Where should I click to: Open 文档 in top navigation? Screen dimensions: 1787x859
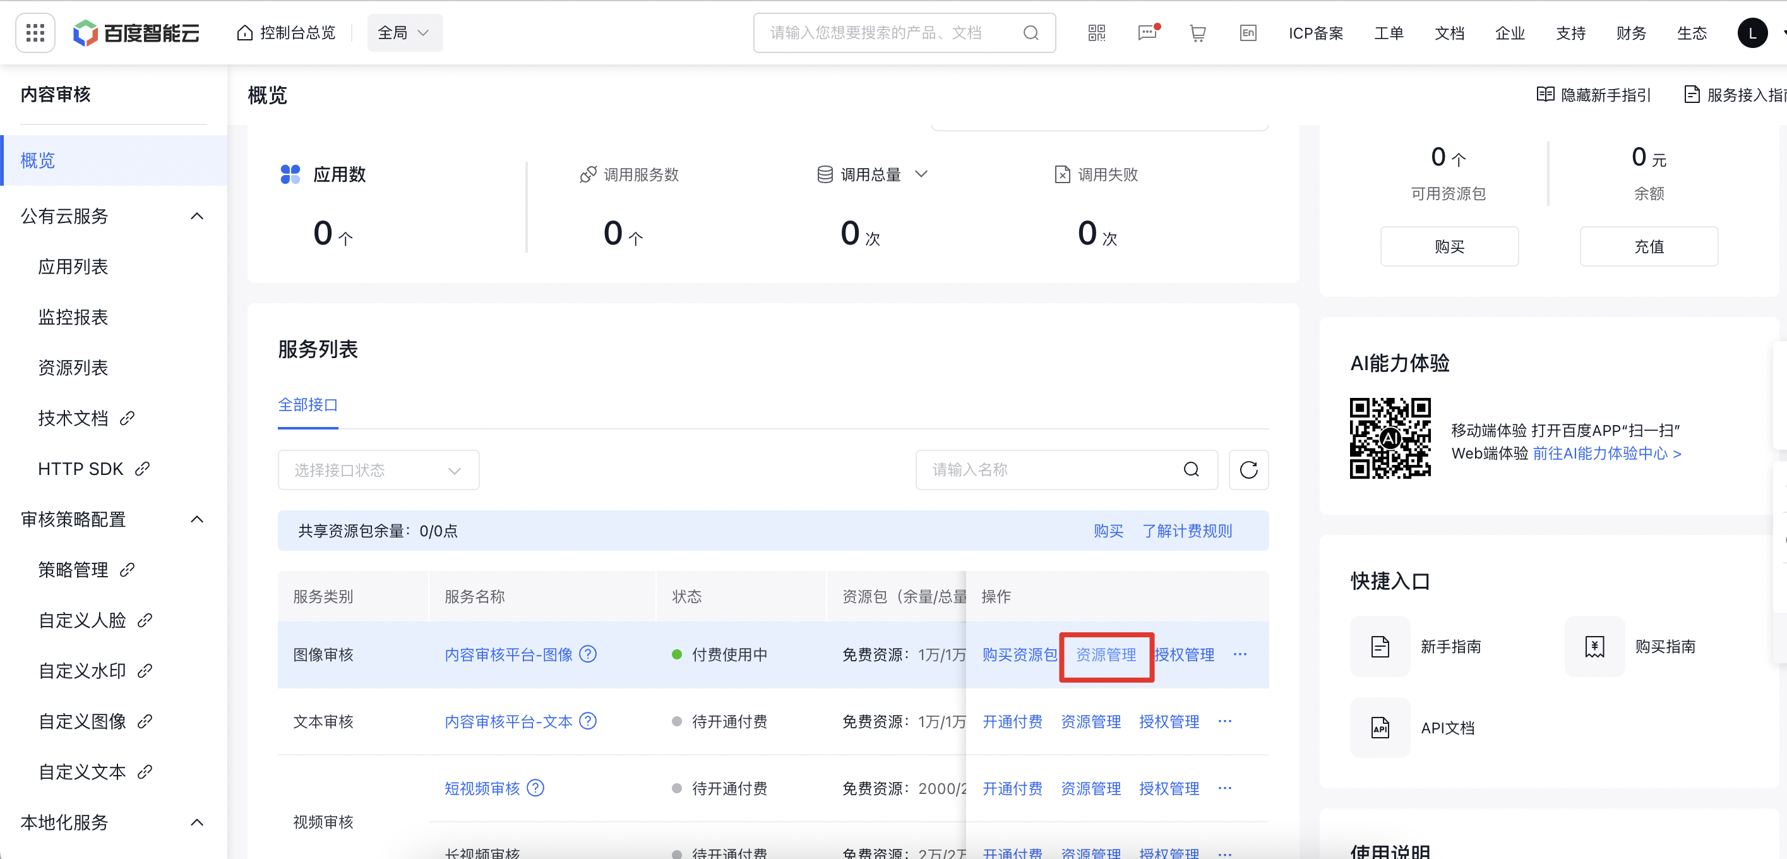pos(1449,33)
